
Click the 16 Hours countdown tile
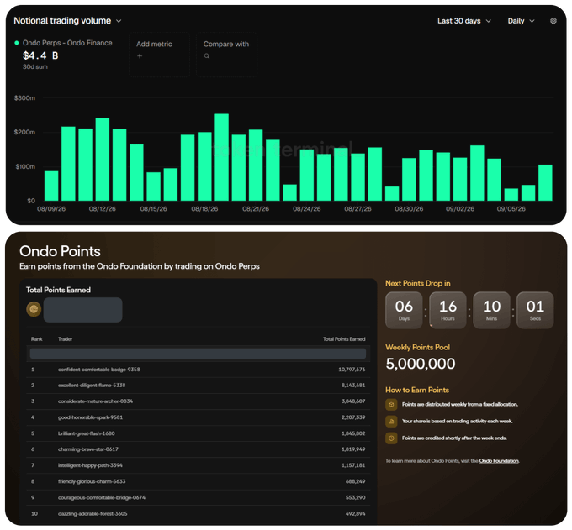tap(448, 310)
